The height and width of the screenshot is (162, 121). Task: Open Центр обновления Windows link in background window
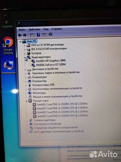(x=84, y=151)
